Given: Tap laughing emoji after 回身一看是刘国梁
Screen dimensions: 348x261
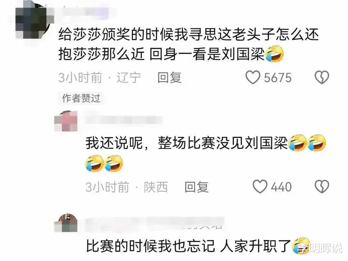Looking at the screenshot, I should (275, 53).
